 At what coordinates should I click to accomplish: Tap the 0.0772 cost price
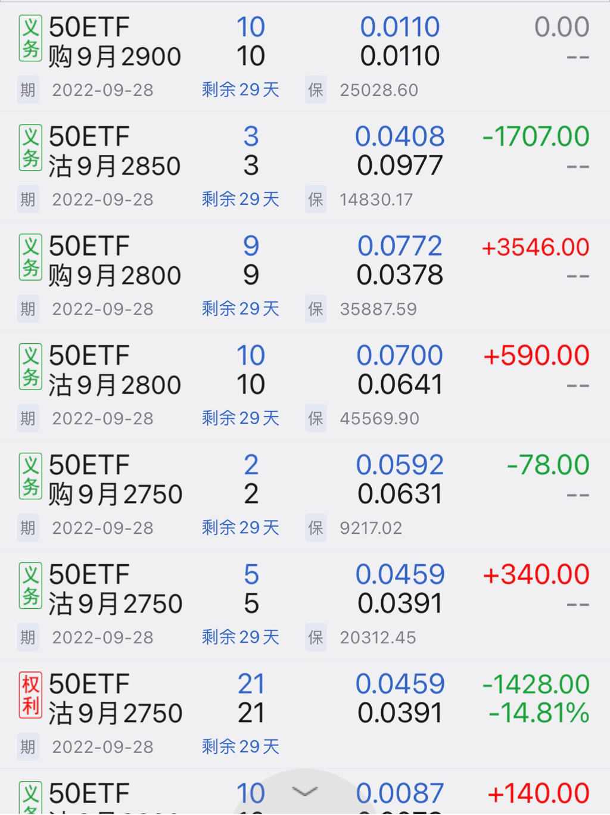tap(400, 246)
